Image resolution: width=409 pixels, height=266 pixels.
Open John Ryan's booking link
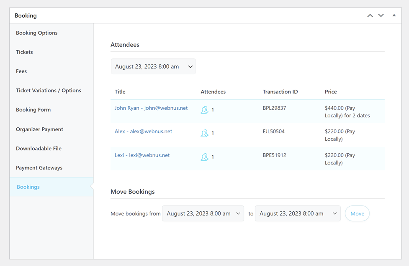[151, 108]
